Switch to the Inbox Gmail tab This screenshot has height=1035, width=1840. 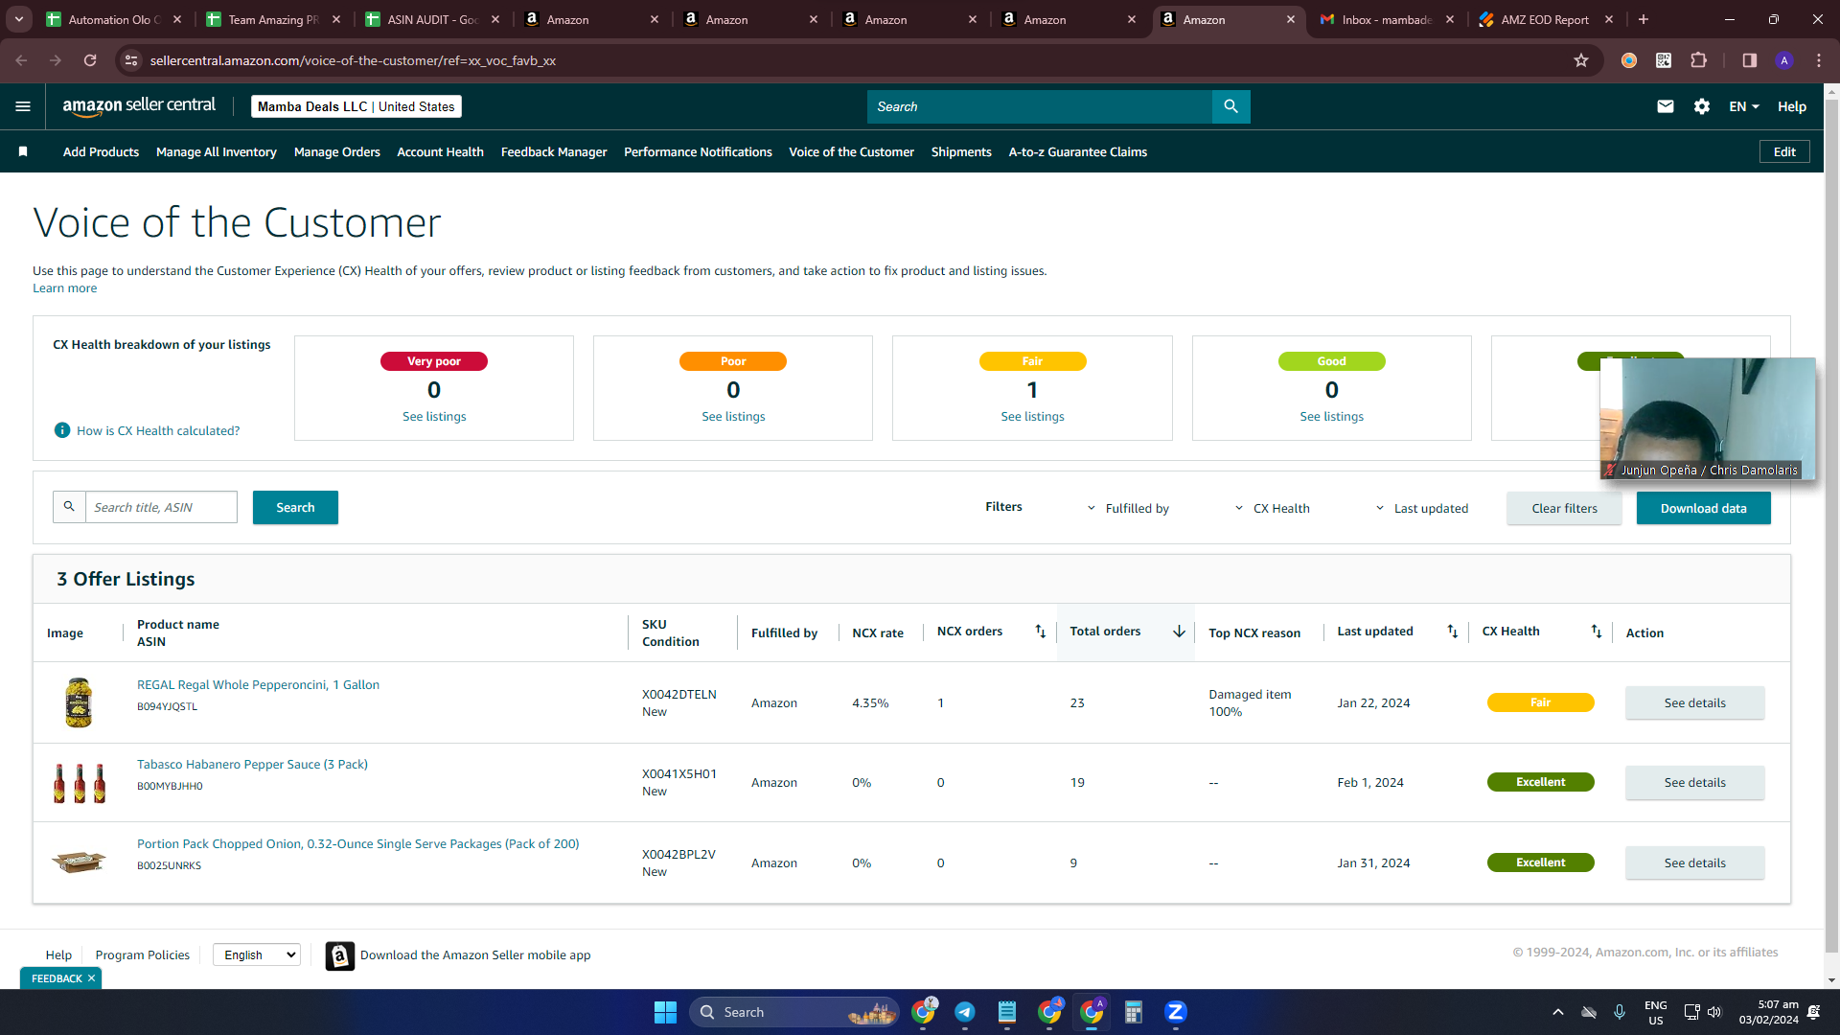point(1386,19)
